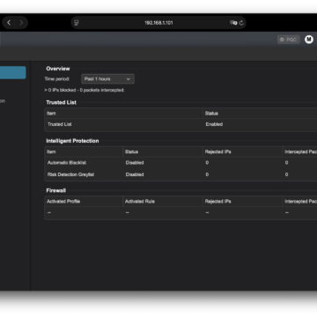Screen dimensions: 317x317
Task: Click the translate icon in the address bar
Action: pos(233,23)
